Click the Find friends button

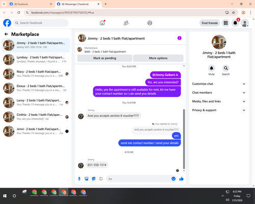pyautogui.click(x=210, y=23)
